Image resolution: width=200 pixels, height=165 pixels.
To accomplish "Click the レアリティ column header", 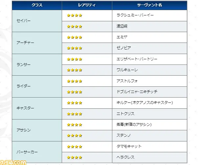I will coord(86,6).
